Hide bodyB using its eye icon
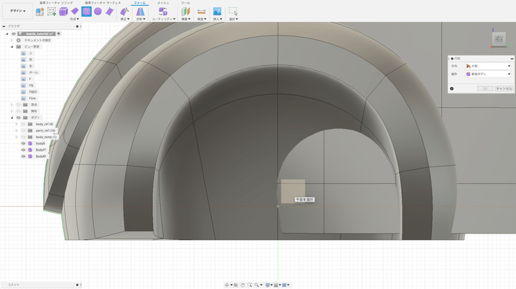This screenshot has width=516, height=289. coord(23,143)
